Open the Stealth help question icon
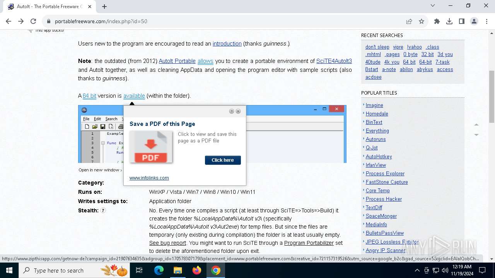The image size is (495, 278). pyautogui.click(x=103, y=210)
